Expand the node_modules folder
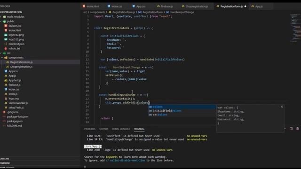Image resolution: width=301 pixels, height=169 pixels. tap(16, 17)
